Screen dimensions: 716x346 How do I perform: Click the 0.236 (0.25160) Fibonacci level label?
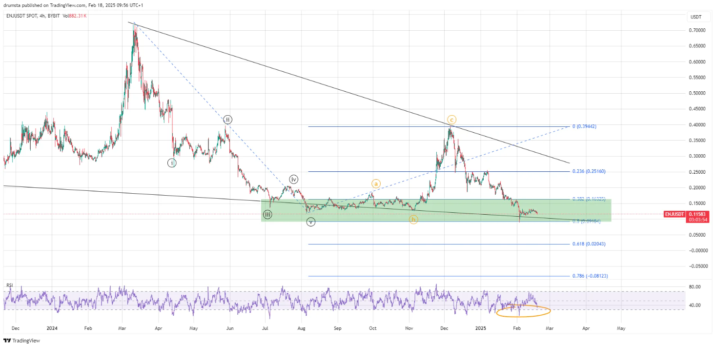pyautogui.click(x=590, y=171)
